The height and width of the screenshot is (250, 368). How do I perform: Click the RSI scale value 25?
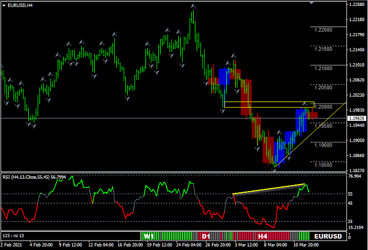[x=352, y=221]
